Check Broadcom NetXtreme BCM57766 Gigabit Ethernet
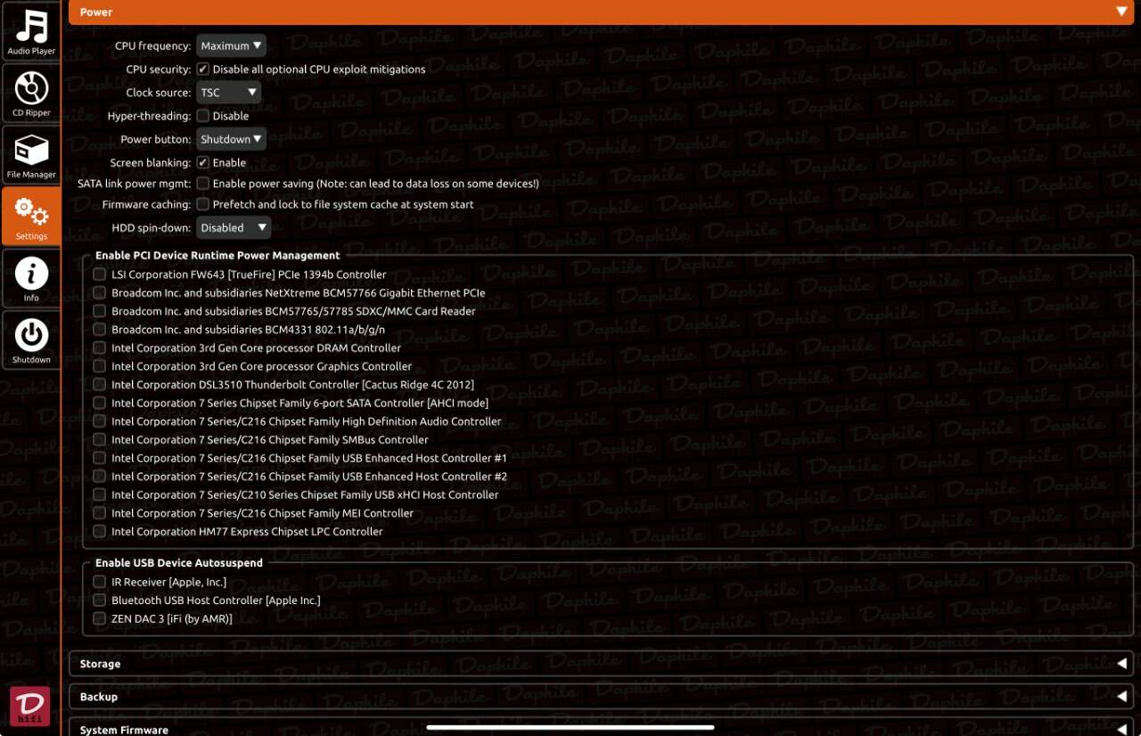The width and height of the screenshot is (1141, 736). coord(100,293)
